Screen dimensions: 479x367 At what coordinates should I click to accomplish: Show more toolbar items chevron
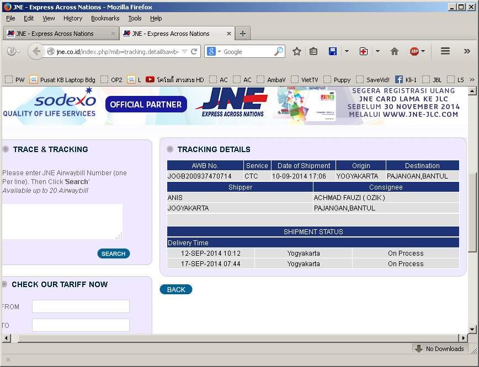[x=467, y=51]
